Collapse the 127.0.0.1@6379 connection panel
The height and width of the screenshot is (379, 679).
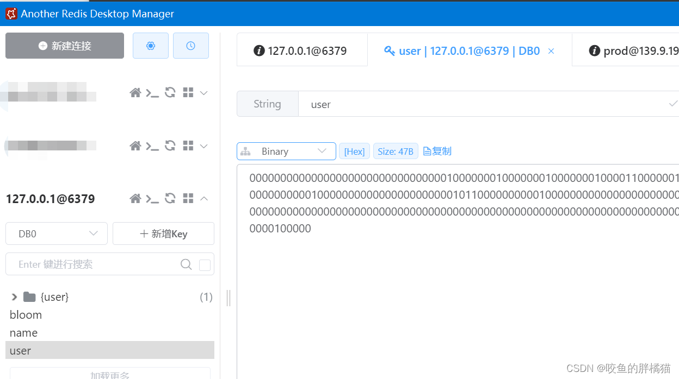point(204,198)
